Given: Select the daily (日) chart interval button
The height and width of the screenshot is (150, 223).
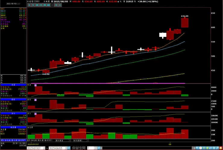Looking at the screenshot, I should (52, 5).
